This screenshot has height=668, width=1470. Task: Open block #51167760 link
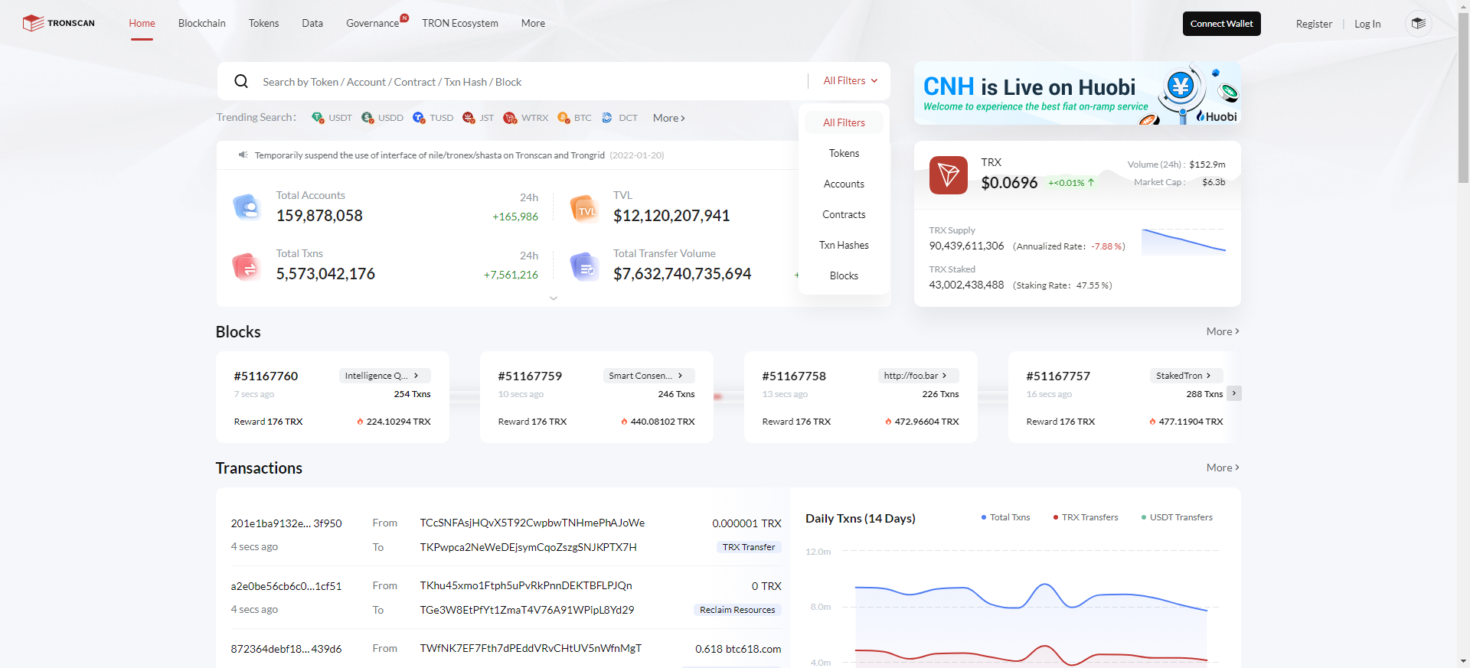point(266,376)
